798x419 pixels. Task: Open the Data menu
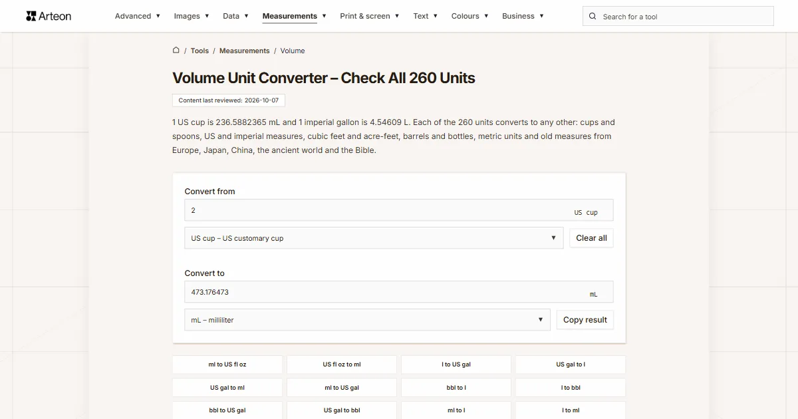click(x=235, y=16)
